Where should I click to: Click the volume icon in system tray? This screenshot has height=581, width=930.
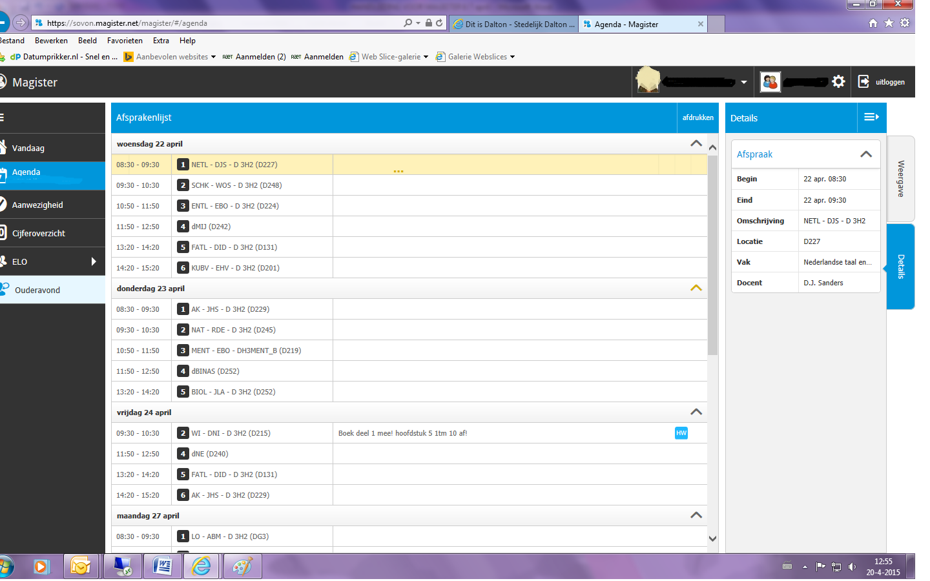pos(852,567)
